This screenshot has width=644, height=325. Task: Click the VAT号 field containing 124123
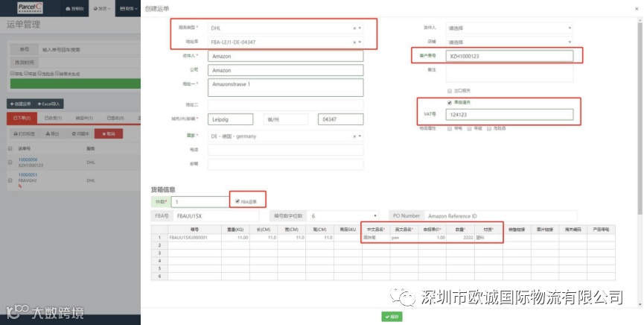(x=509, y=115)
